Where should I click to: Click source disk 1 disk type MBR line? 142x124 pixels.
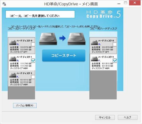(19, 68)
